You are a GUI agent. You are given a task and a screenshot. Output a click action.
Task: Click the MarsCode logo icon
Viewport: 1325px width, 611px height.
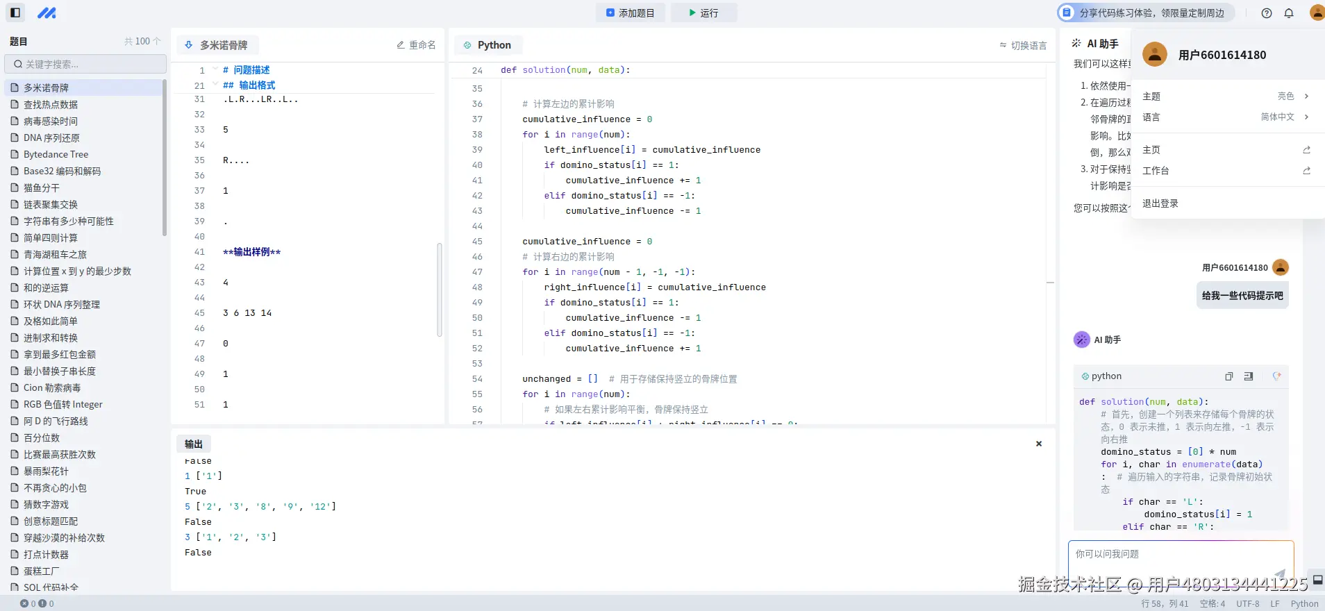point(47,12)
